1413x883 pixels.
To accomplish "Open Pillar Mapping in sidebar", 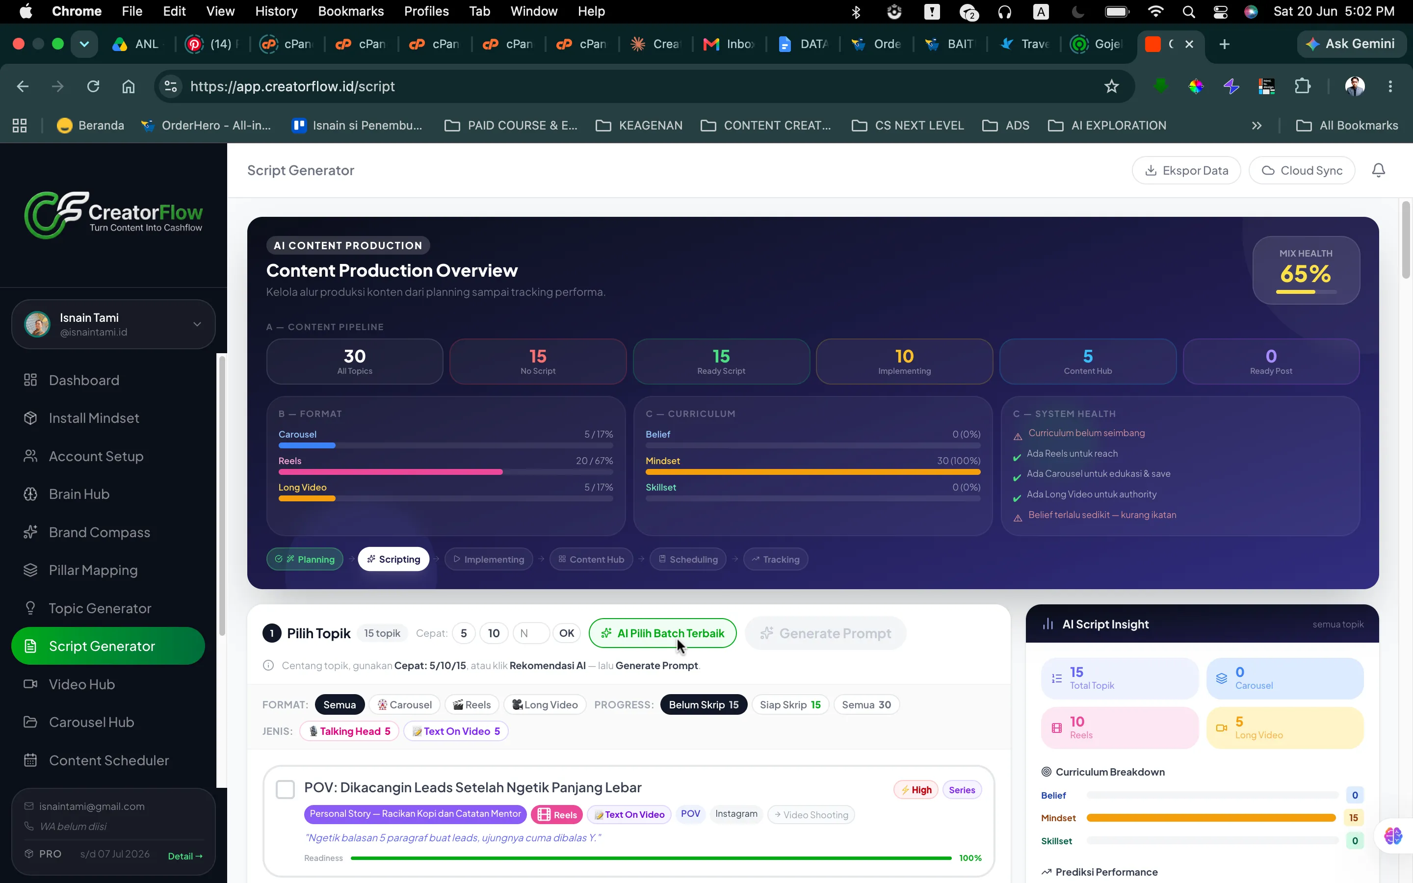I will coord(93,570).
